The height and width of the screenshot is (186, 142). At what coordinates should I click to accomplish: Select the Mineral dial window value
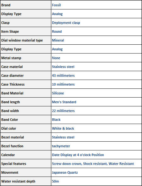[x=58, y=40]
